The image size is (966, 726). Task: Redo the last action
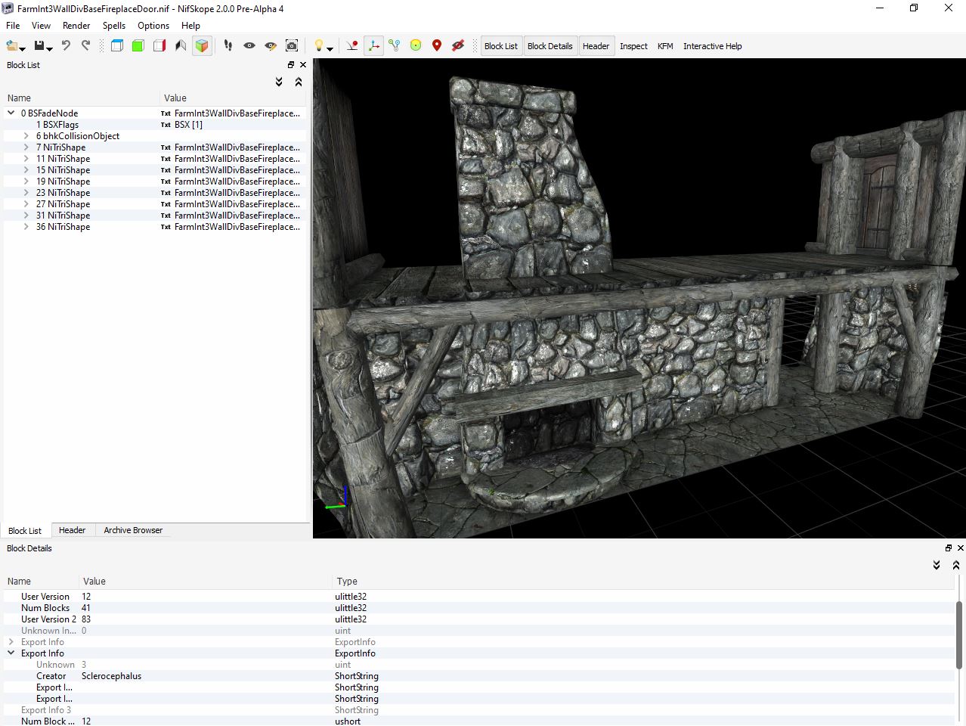pos(85,46)
